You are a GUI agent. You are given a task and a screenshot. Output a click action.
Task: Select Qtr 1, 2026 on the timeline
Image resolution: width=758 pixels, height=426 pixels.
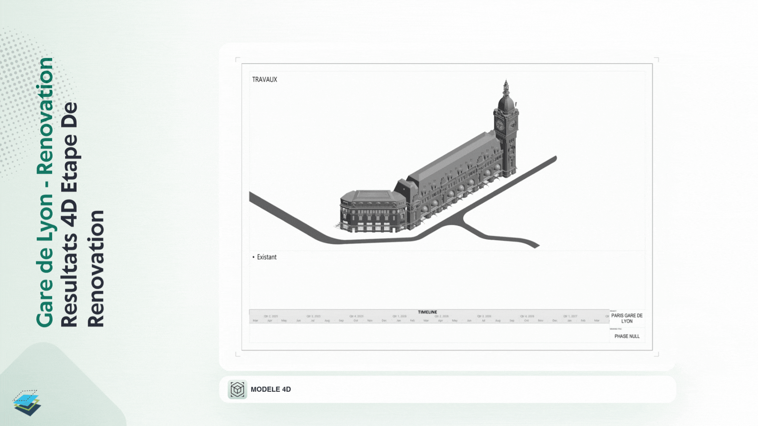point(399,316)
